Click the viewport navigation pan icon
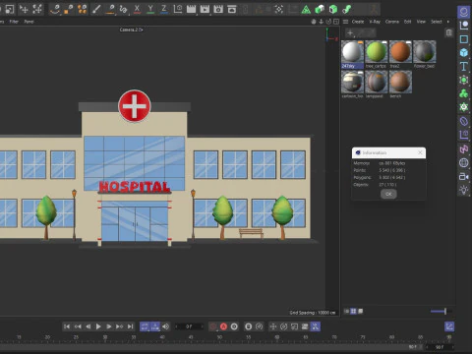Viewport: 472px width, 354px height. pyautogui.click(x=314, y=22)
